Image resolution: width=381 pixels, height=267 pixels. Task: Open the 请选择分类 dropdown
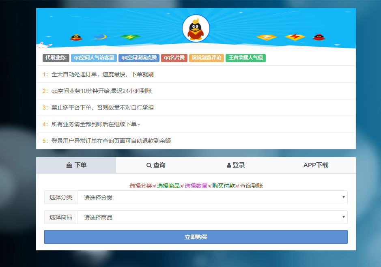212,197
